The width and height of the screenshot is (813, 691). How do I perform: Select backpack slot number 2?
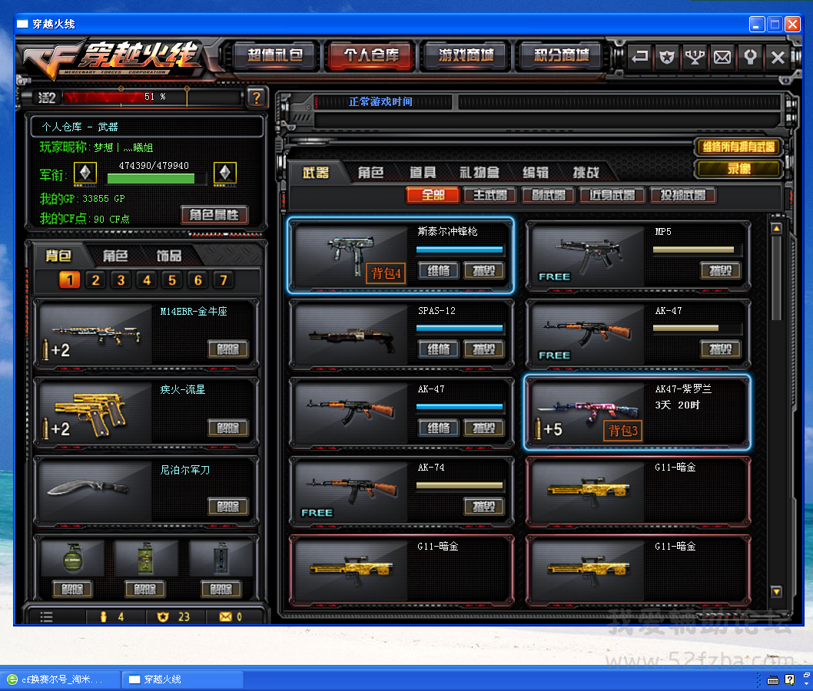(x=95, y=280)
